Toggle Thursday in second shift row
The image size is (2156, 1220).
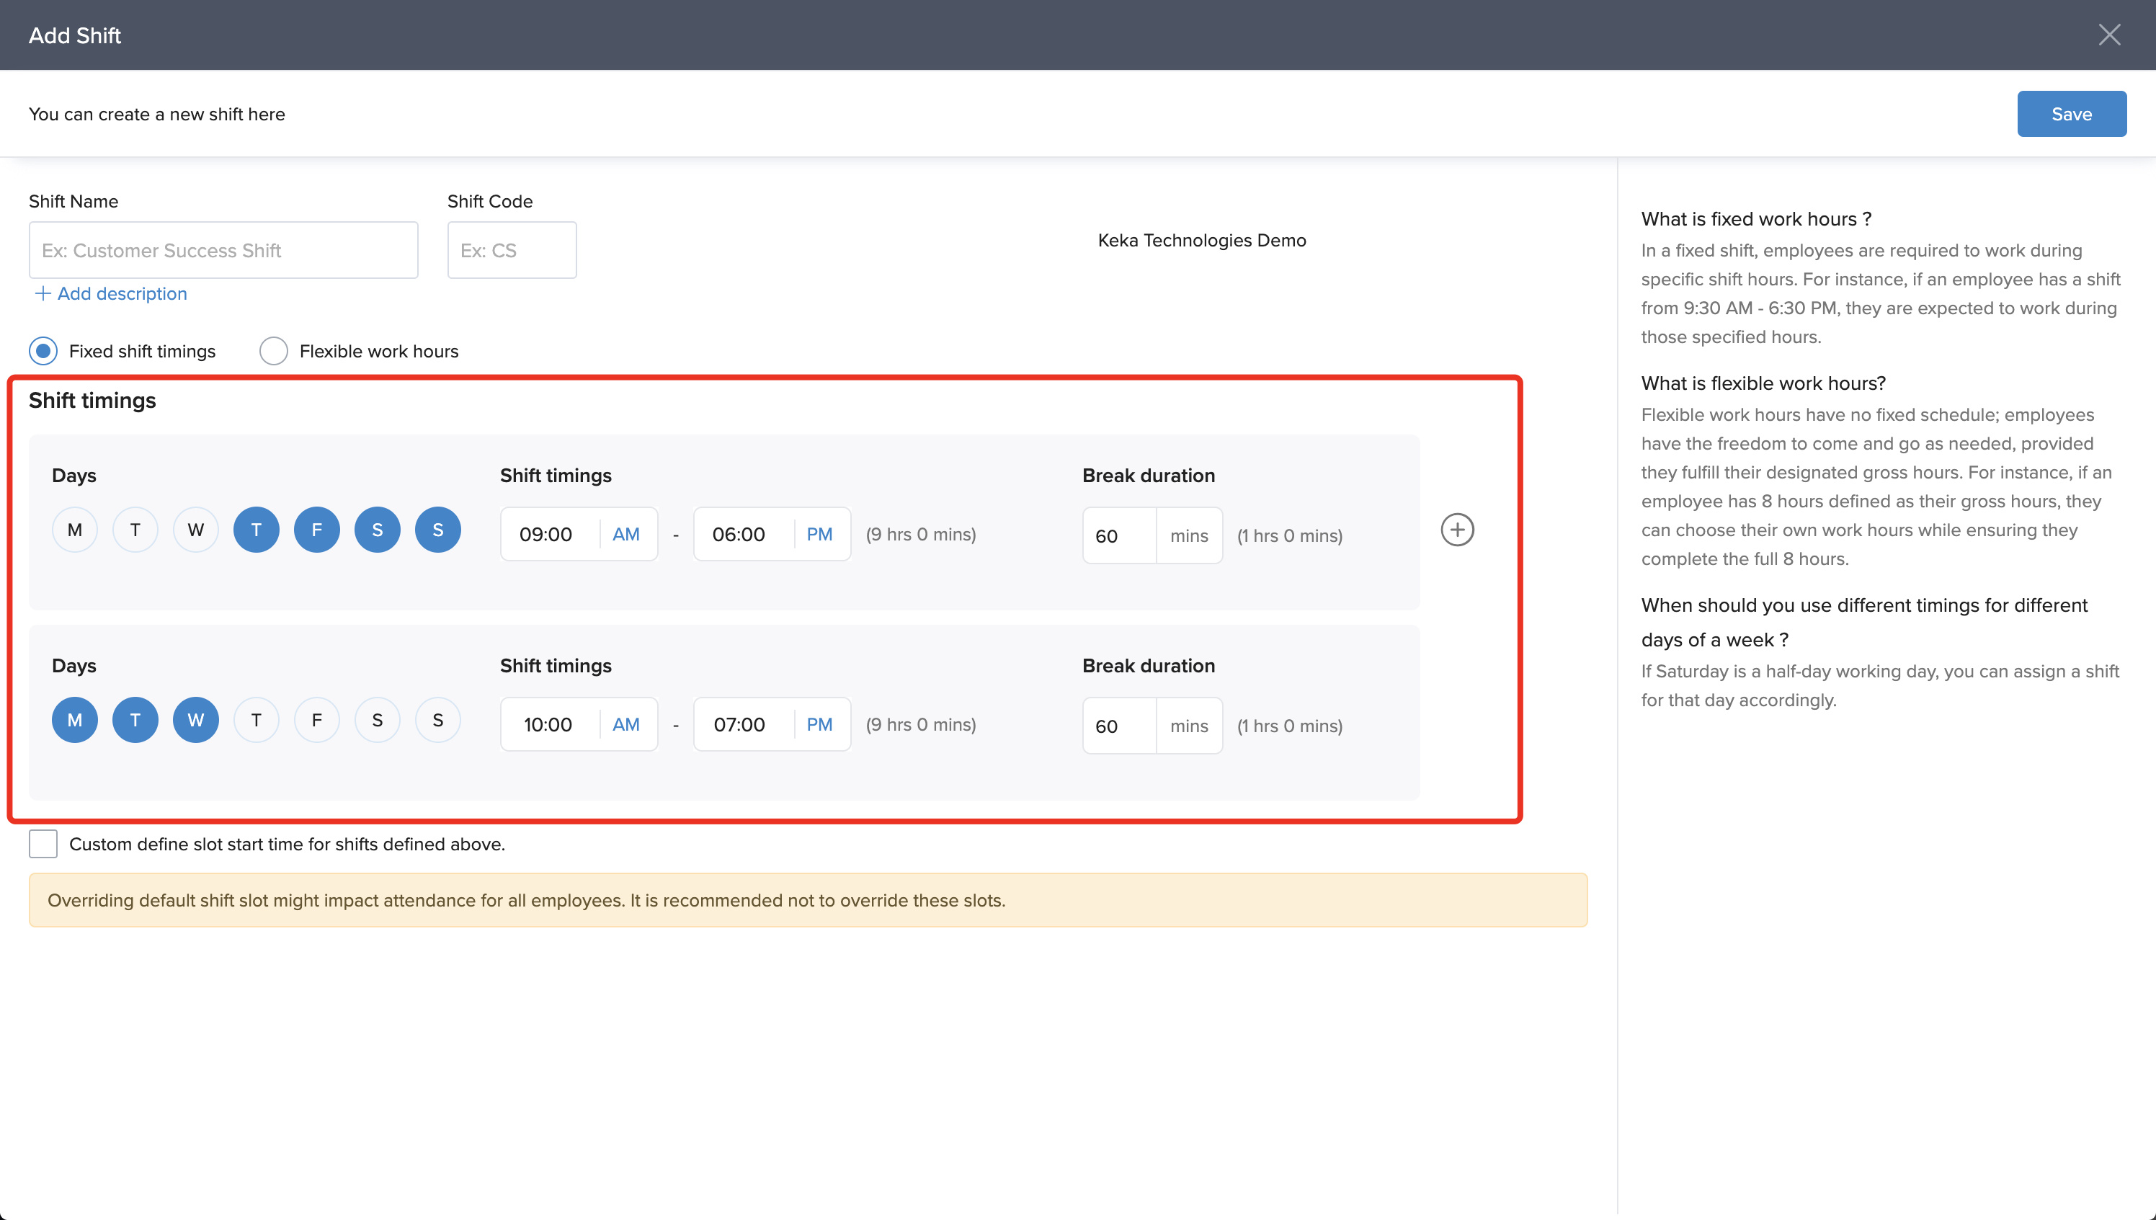point(256,720)
